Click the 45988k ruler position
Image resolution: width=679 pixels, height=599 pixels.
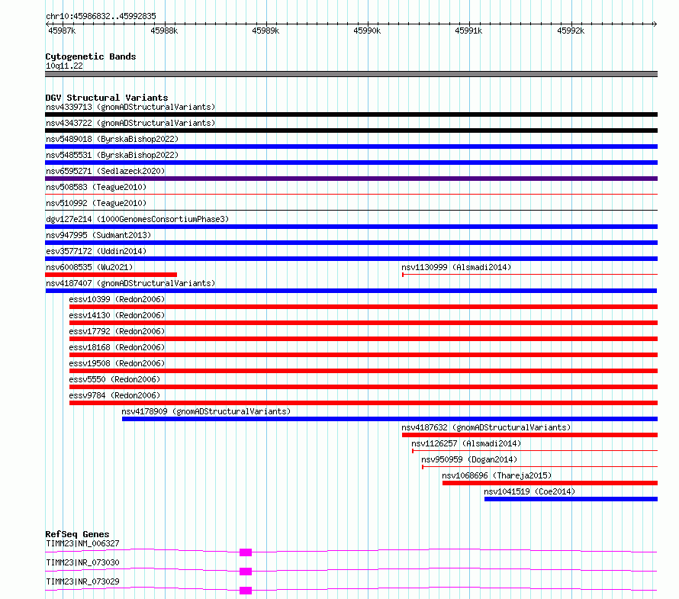[x=164, y=31]
